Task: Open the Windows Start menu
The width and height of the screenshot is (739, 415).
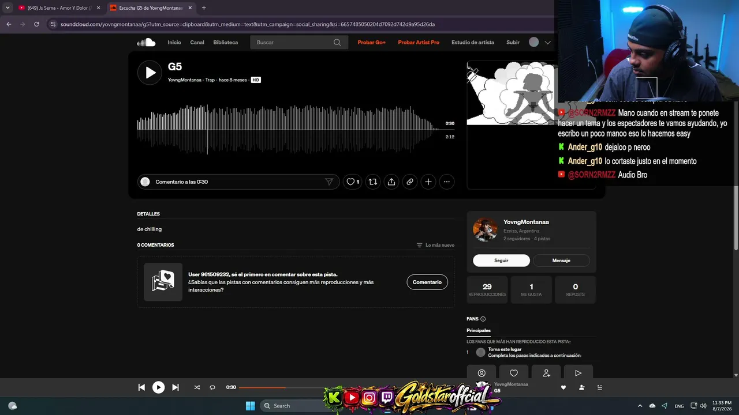Action: click(250, 406)
